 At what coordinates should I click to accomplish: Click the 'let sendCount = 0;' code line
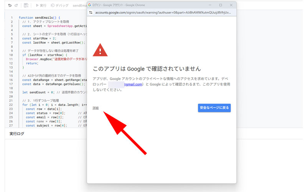(38, 92)
